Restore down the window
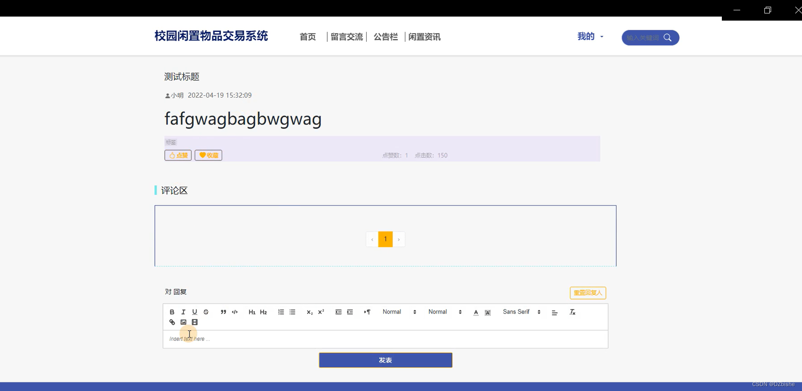Viewport: 802px width, 391px height. (x=768, y=10)
